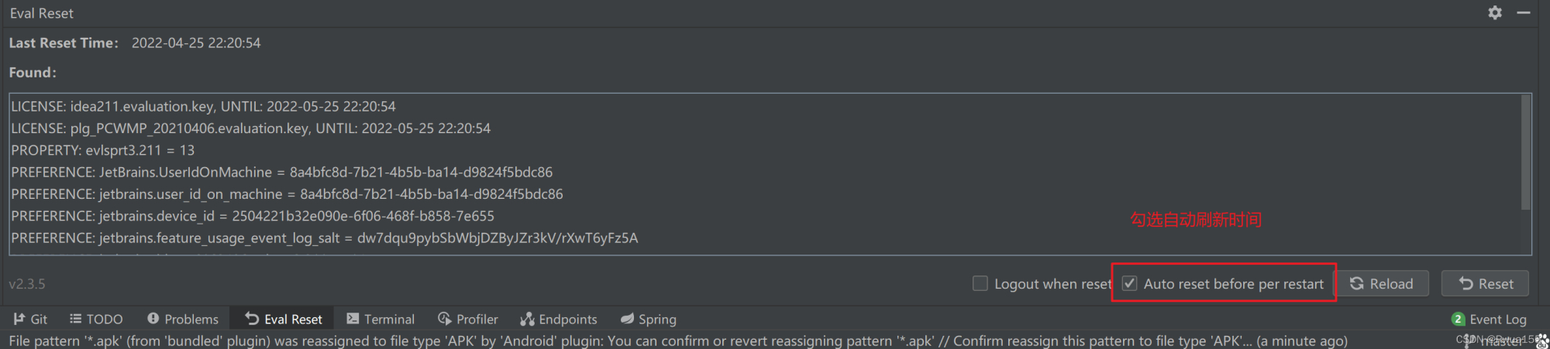Click the Git branch icon
Screen dimensions: 1550x349
tap(19, 319)
